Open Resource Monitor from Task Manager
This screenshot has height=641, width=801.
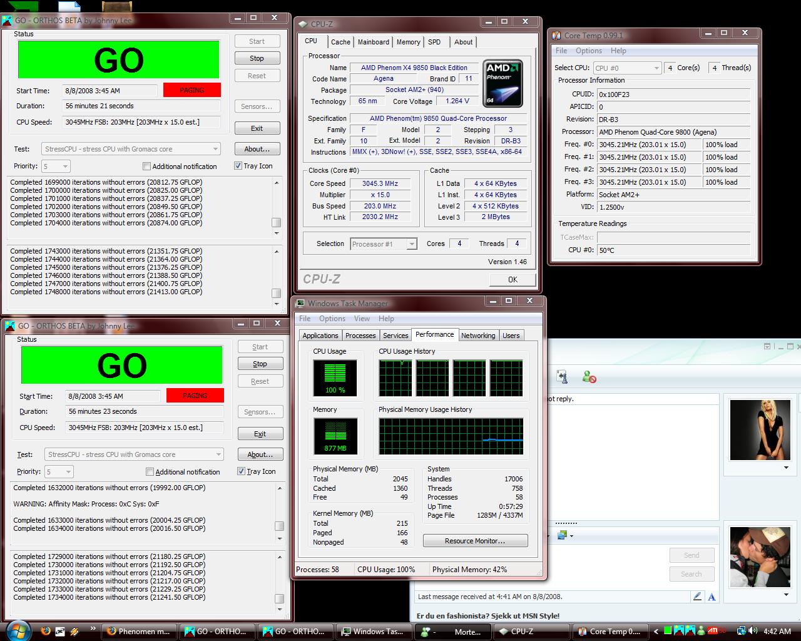point(475,541)
